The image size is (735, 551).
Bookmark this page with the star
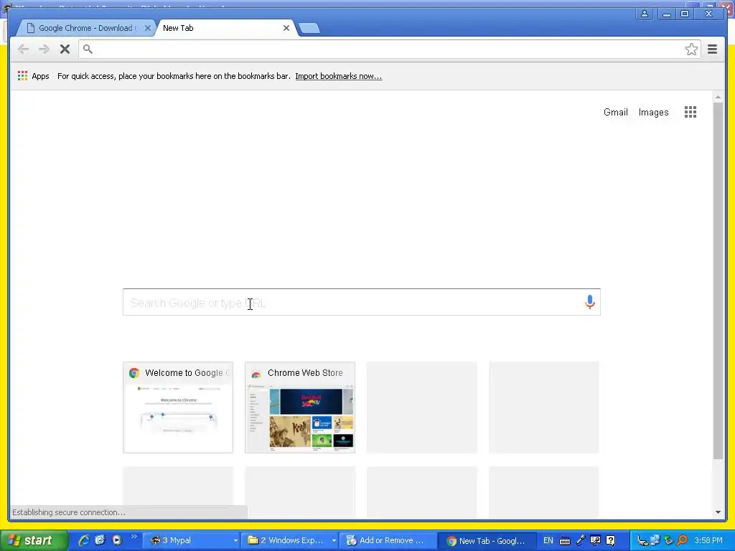(x=691, y=50)
